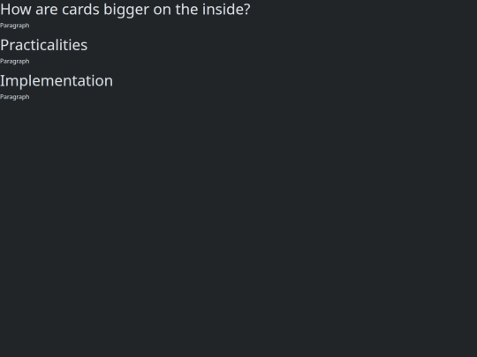Click the word "the" in the top heading
This screenshot has height=357, width=477.
pyautogui.click(x=186, y=10)
